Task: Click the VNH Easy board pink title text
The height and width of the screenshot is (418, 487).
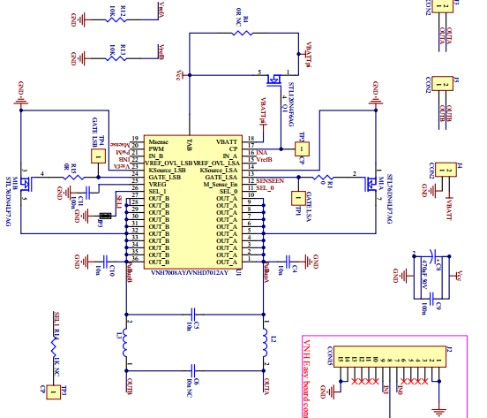Action: (x=306, y=378)
